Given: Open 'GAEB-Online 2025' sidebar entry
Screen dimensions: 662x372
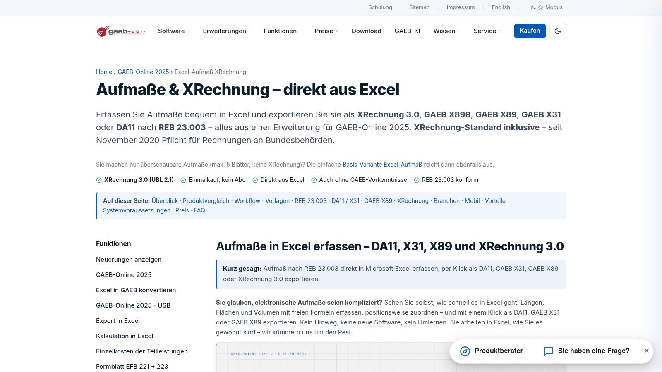Looking at the screenshot, I should 124,275.
